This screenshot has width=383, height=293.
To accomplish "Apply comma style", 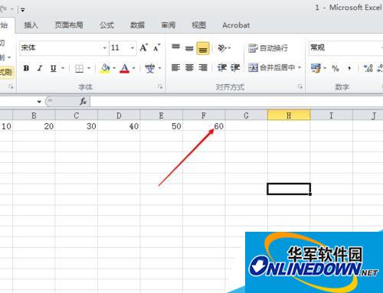I will [x=349, y=68].
